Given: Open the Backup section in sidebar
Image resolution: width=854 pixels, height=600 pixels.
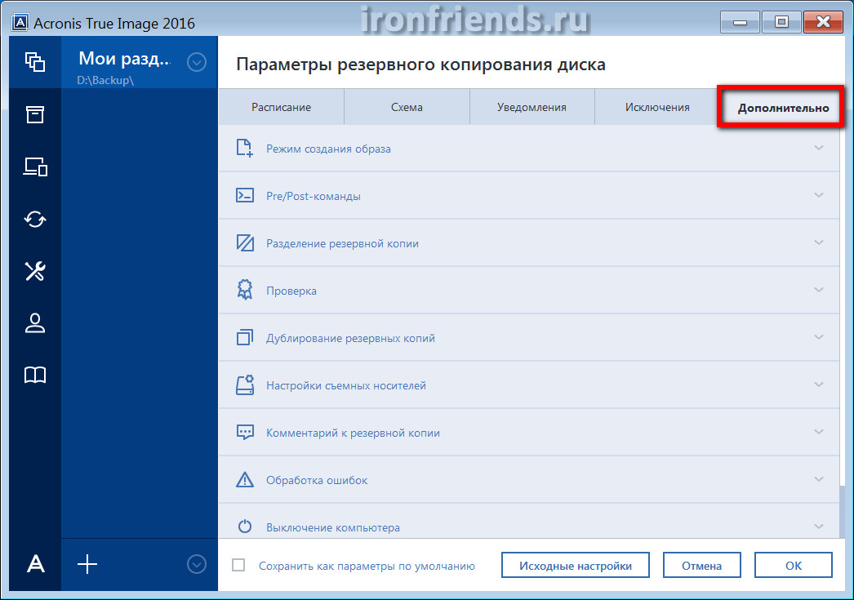Looking at the screenshot, I should pos(34,61).
